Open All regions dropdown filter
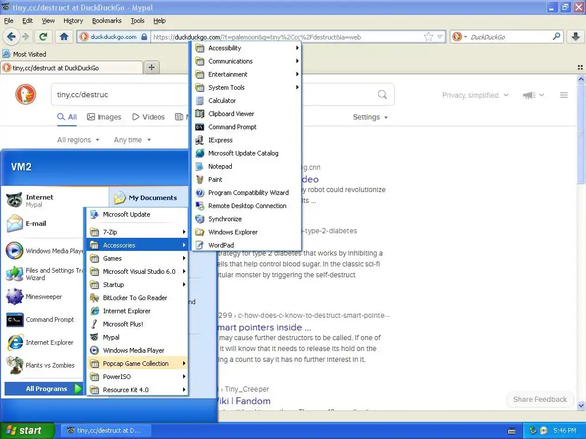The image size is (586, 439). tap(78, 139)
